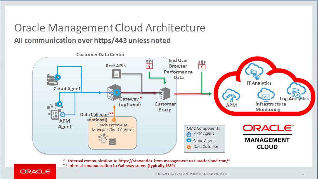Click the APM Agent legend gear icon
The width and height of the screenshot is (318, 179).
pos(189,135)
